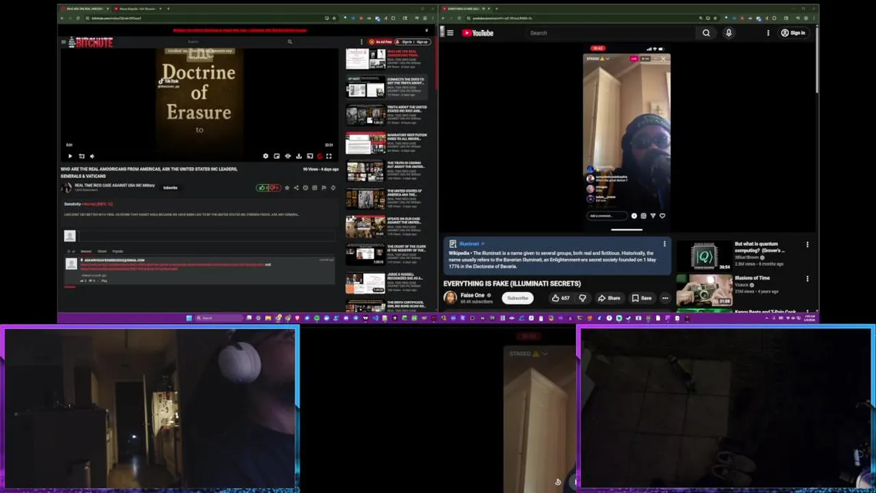
Task: Add BitChute video to watch later
Action: [306, 188]
